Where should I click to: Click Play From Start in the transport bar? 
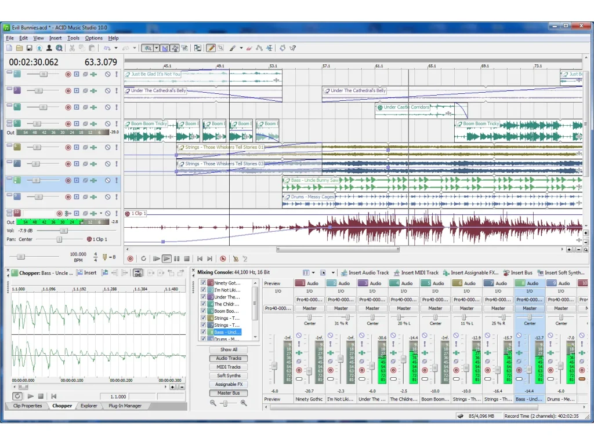click(x=157, y=259)
